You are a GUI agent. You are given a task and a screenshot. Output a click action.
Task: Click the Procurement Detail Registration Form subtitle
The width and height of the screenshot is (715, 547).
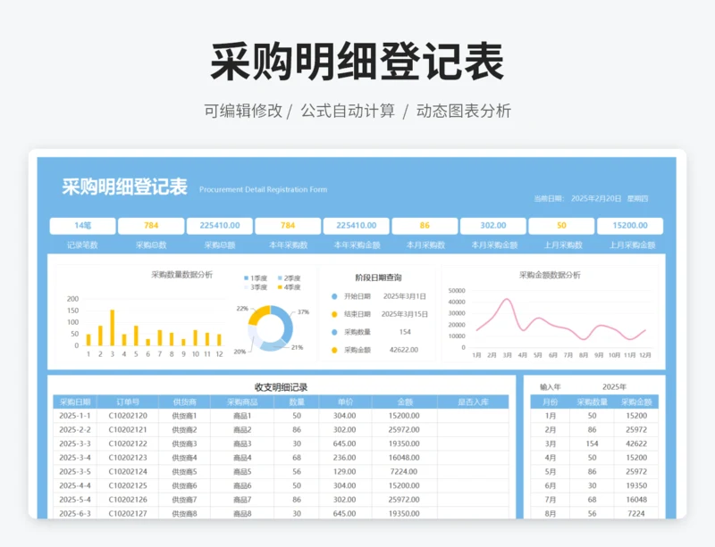tap(263, 189)
